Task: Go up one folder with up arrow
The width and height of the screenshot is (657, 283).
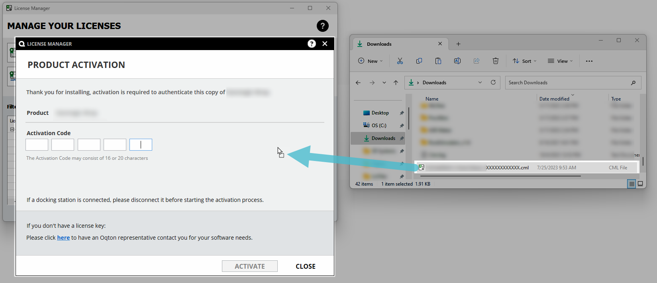Action: [396, 83]
